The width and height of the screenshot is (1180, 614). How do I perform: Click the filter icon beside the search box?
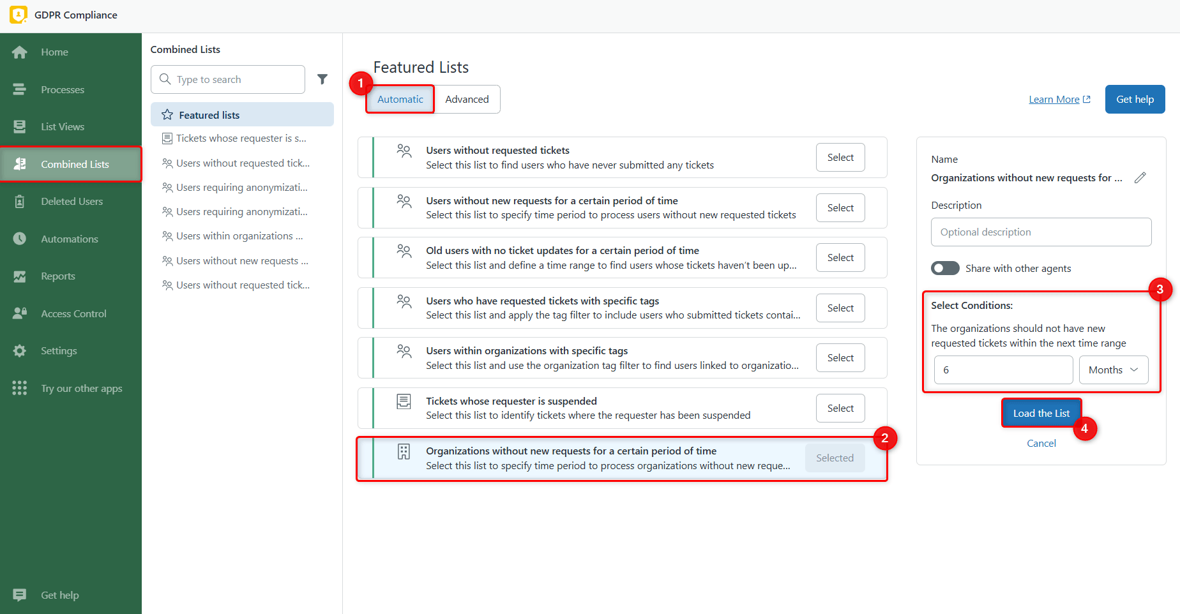322,79
